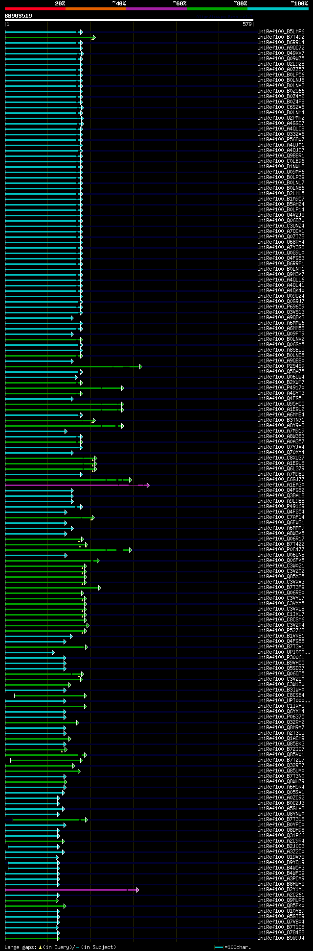This screenshot has width=313, height=951.
Task: Select the query name BB903519
Action: coord(18,16)
